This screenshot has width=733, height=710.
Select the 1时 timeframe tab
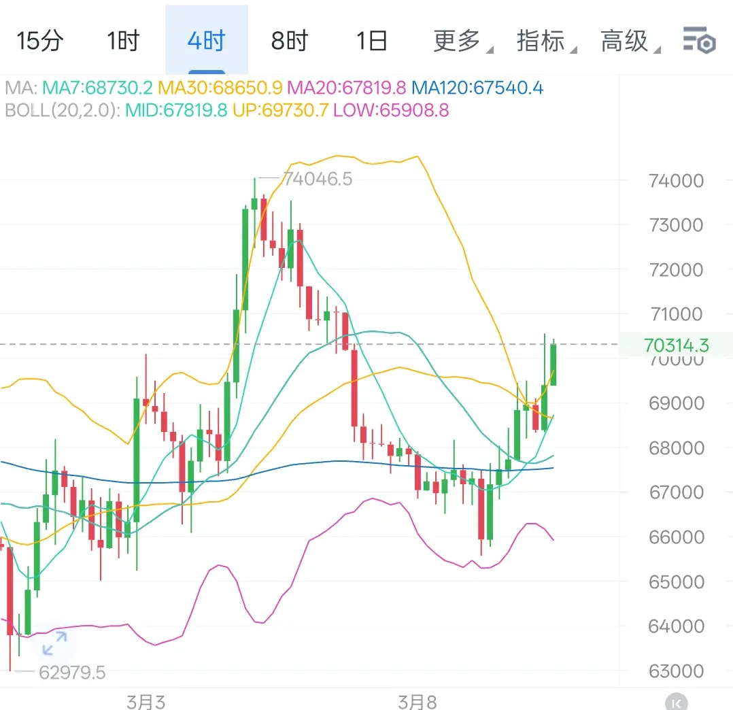pyautogui.click(x=123, y=41)
